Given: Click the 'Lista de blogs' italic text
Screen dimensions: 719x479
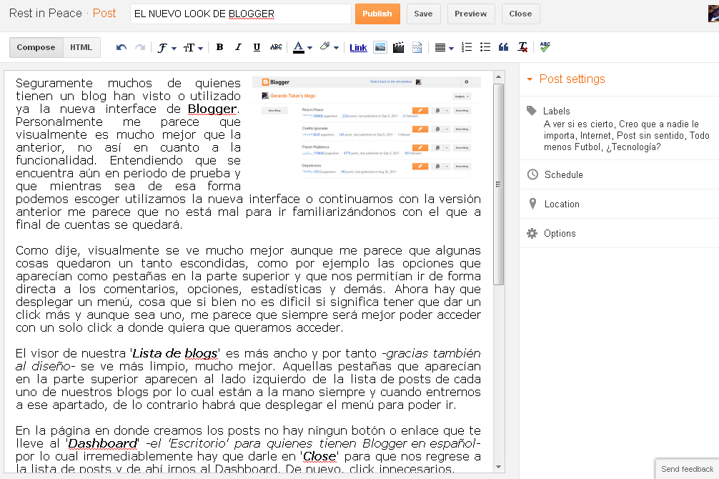Looking at the screenshot, I should [x=174, y=353].
